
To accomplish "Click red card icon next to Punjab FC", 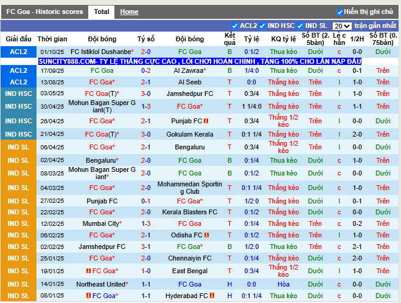I will (206, 121).
